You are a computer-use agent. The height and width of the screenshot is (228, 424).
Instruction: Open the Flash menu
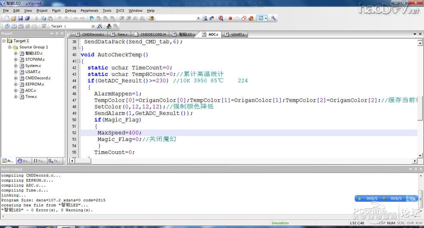tap(56, 10)
